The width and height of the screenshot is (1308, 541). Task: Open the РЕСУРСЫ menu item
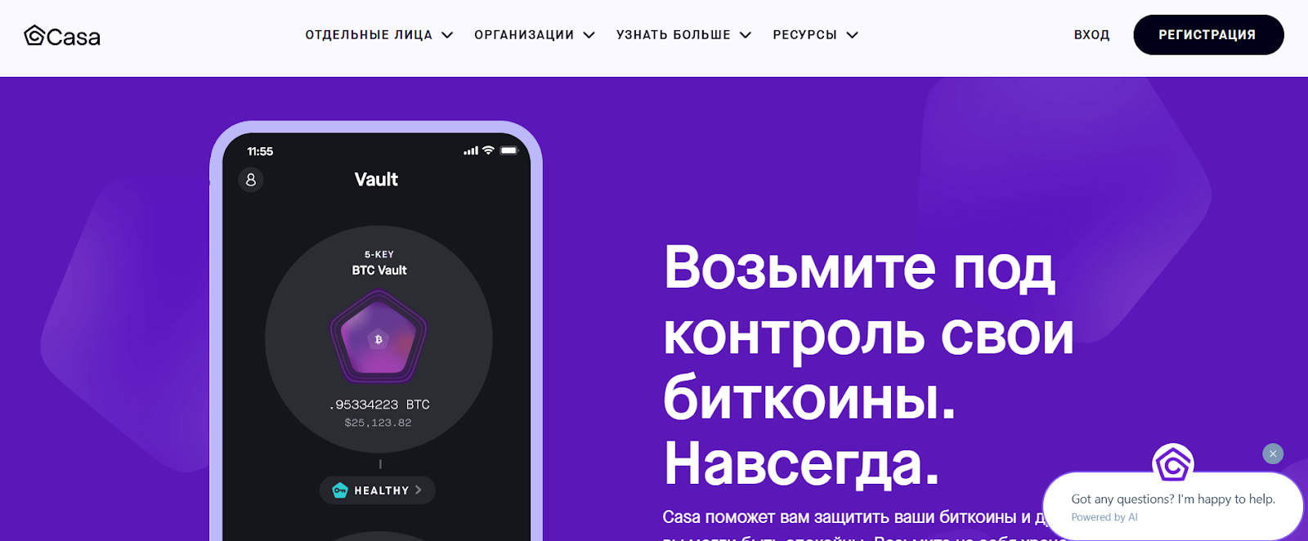805,35
